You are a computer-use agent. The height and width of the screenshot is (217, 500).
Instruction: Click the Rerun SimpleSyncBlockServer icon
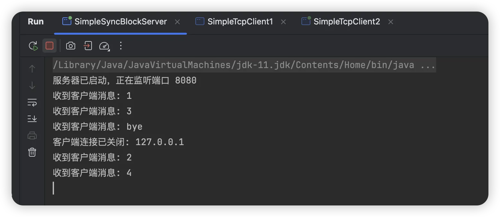(33, 46)
